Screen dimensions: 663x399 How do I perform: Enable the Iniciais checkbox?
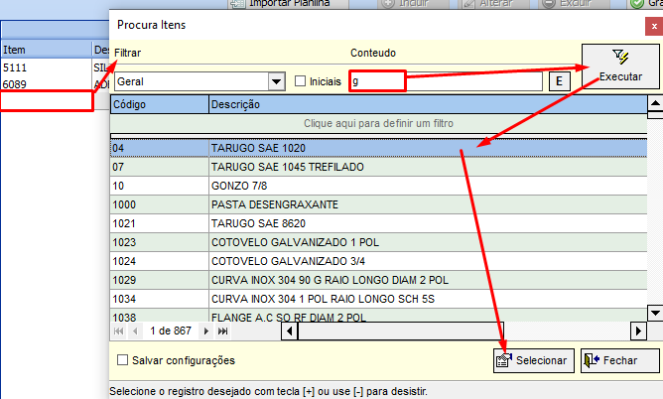pyautogui.click(x=301, y=81)
